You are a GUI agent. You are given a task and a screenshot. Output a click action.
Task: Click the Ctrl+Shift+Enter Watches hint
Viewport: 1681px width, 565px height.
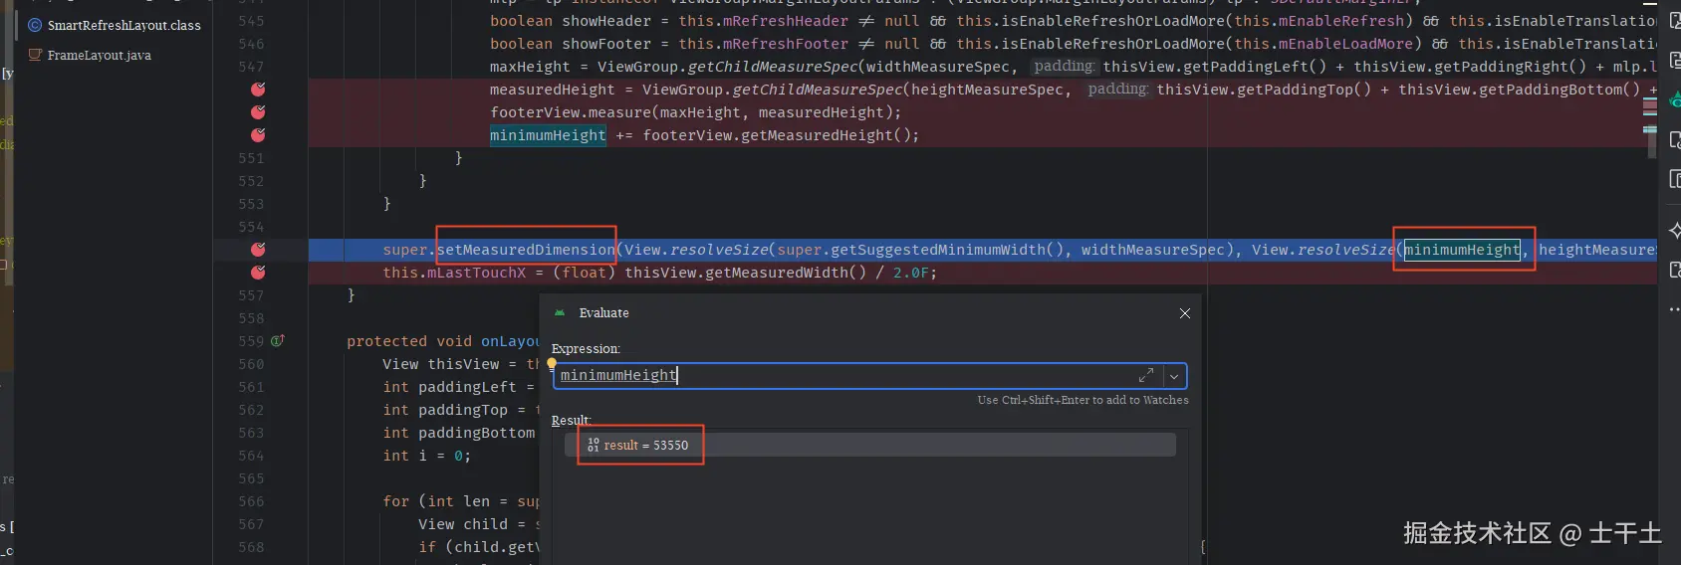1082,400
